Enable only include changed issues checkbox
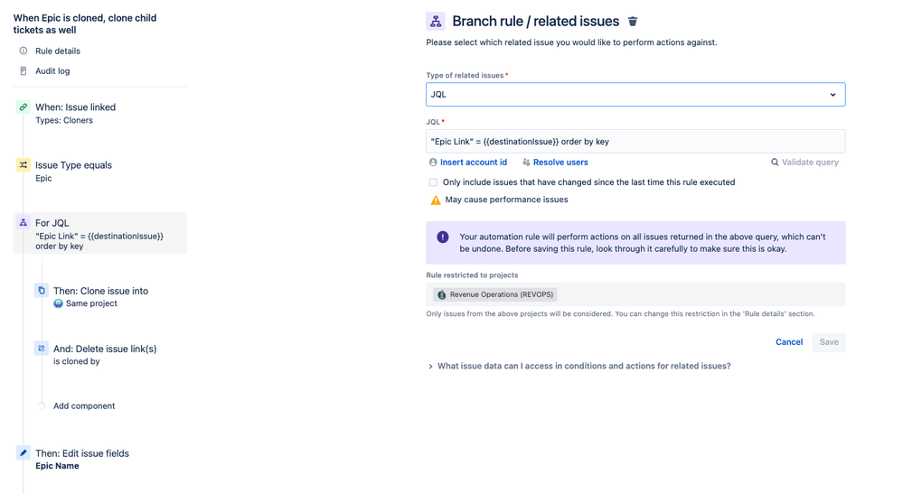Viewport: 903px width, 494px height. click(x=433, y=182)
